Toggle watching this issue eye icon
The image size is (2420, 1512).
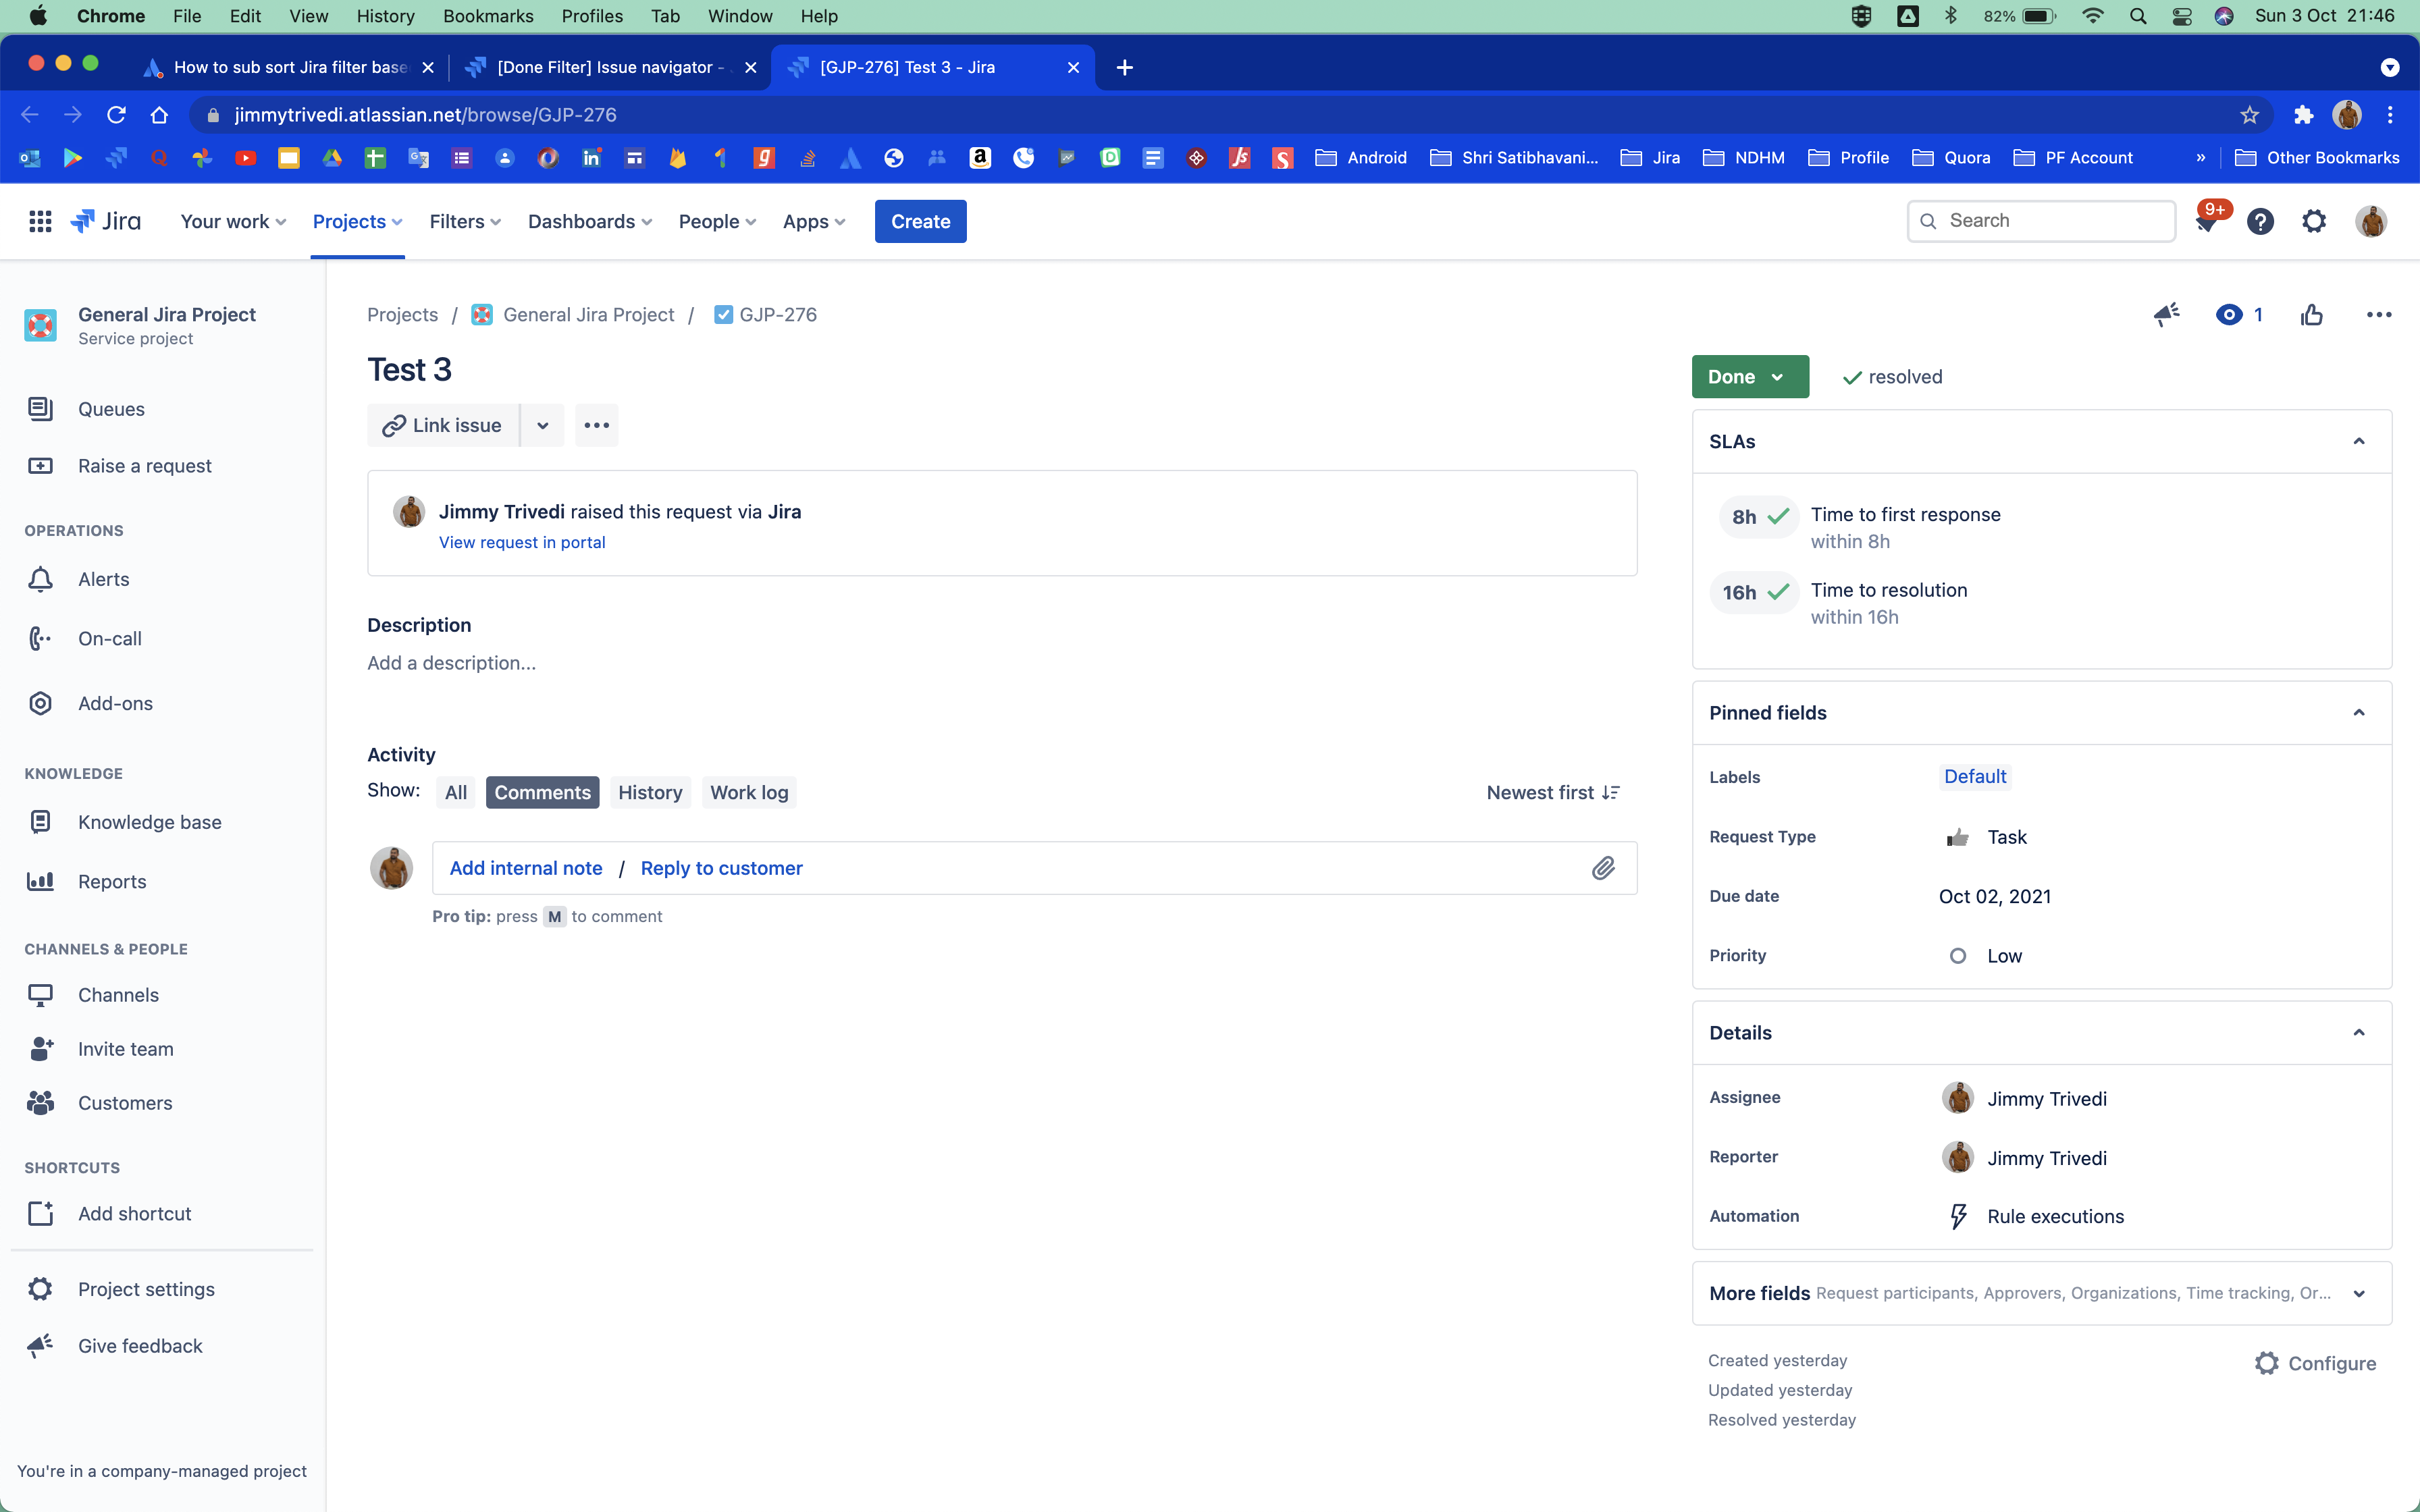[2229, 315]
